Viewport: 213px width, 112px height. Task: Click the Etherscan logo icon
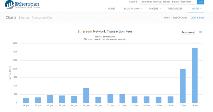pyautogui.click(x=9, y=4)
